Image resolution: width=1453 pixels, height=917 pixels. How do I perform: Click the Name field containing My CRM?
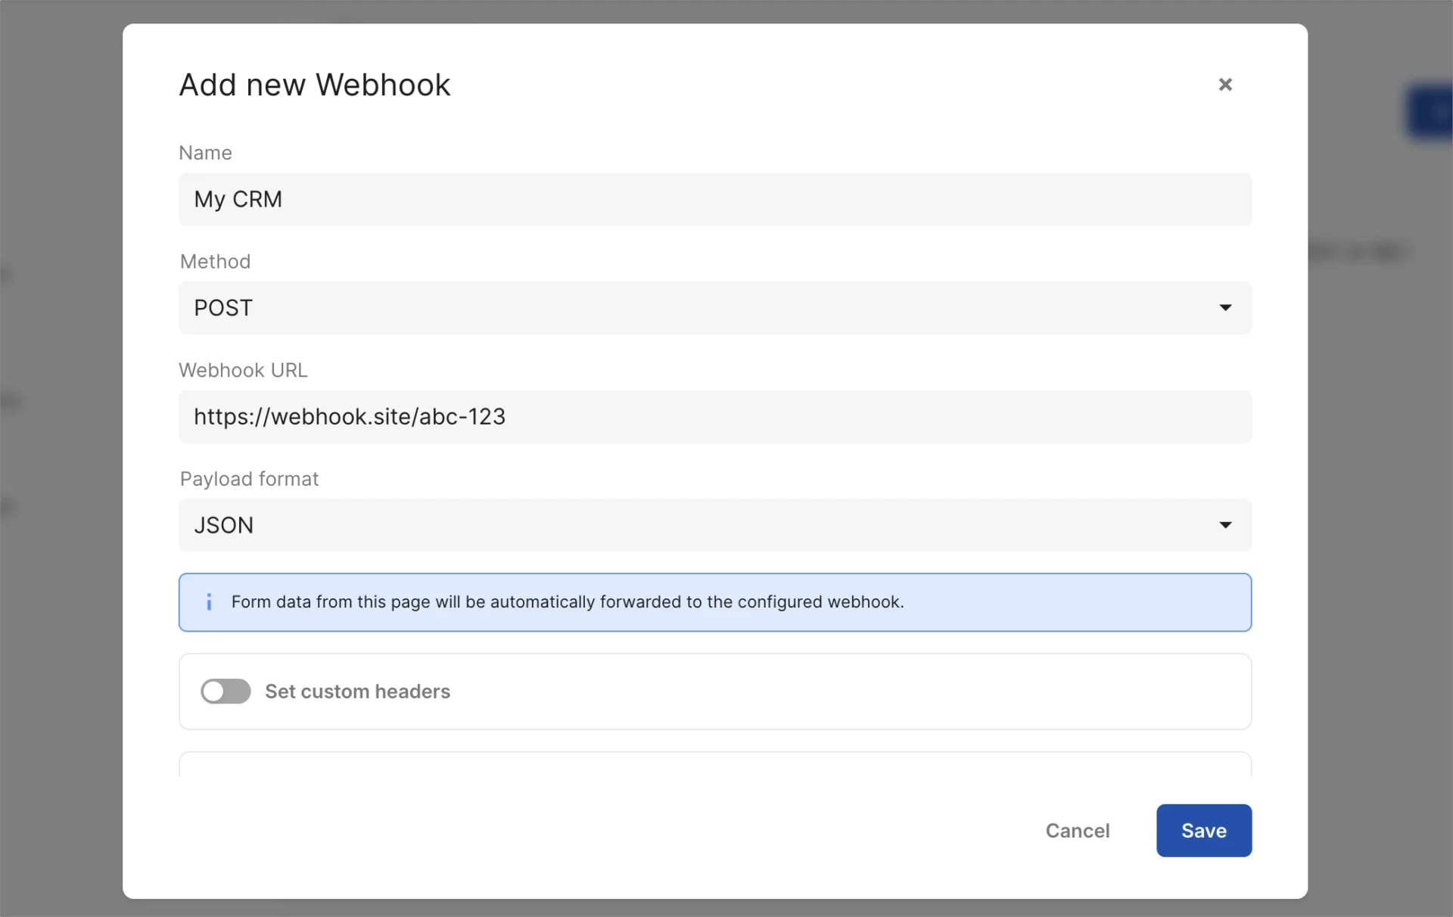click(714, 199)
